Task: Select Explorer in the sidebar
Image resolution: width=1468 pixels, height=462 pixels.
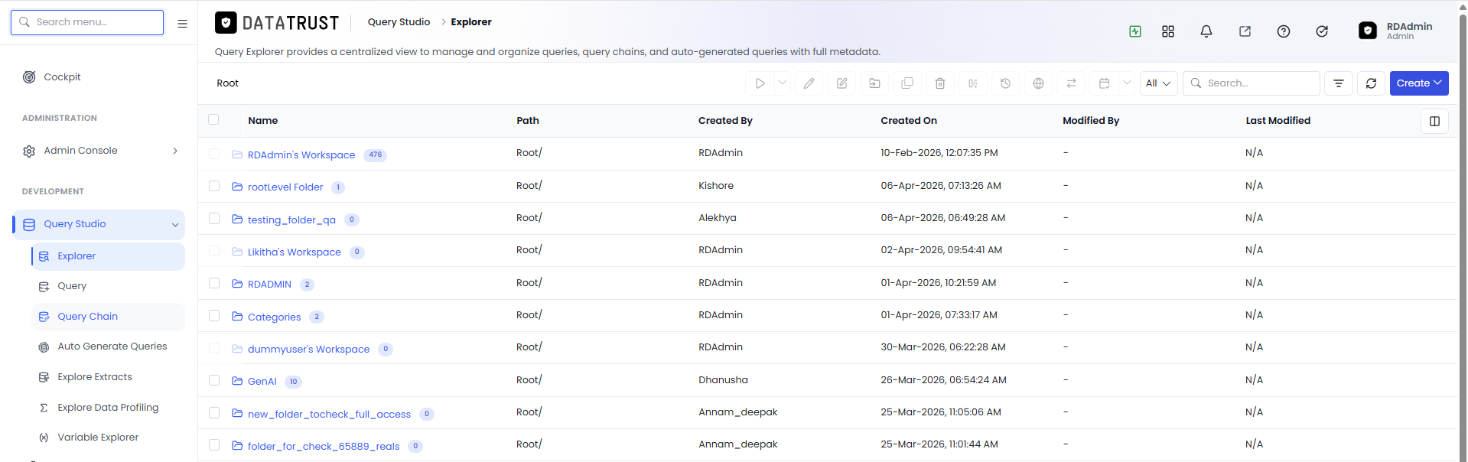Action: click(108, 256)
